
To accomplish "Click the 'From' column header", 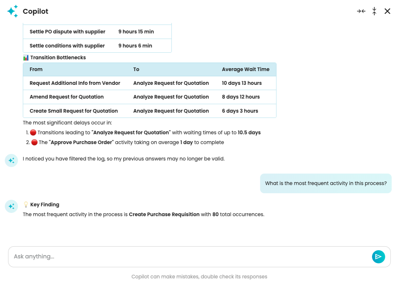I will click(36, 69).
